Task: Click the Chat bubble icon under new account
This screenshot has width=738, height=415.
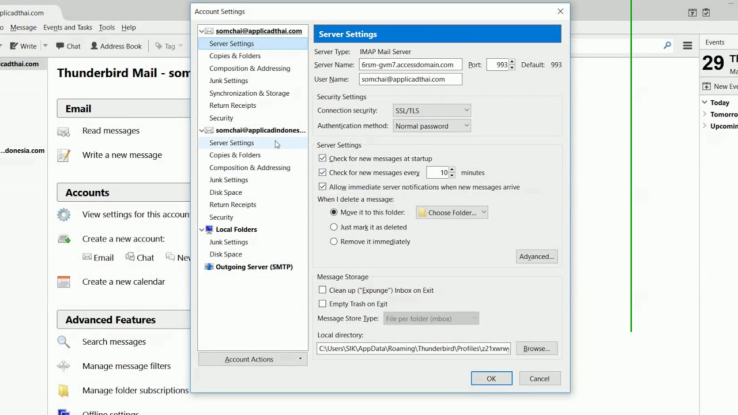Action: pyautogui.click(x=130, y=257)
